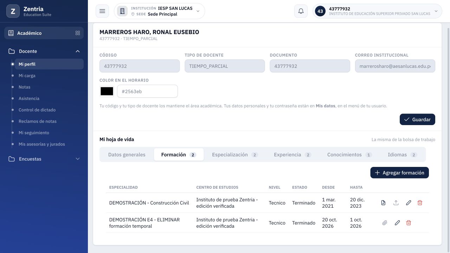Open verified document for Construcción Civil row

(x=383, y=203)
